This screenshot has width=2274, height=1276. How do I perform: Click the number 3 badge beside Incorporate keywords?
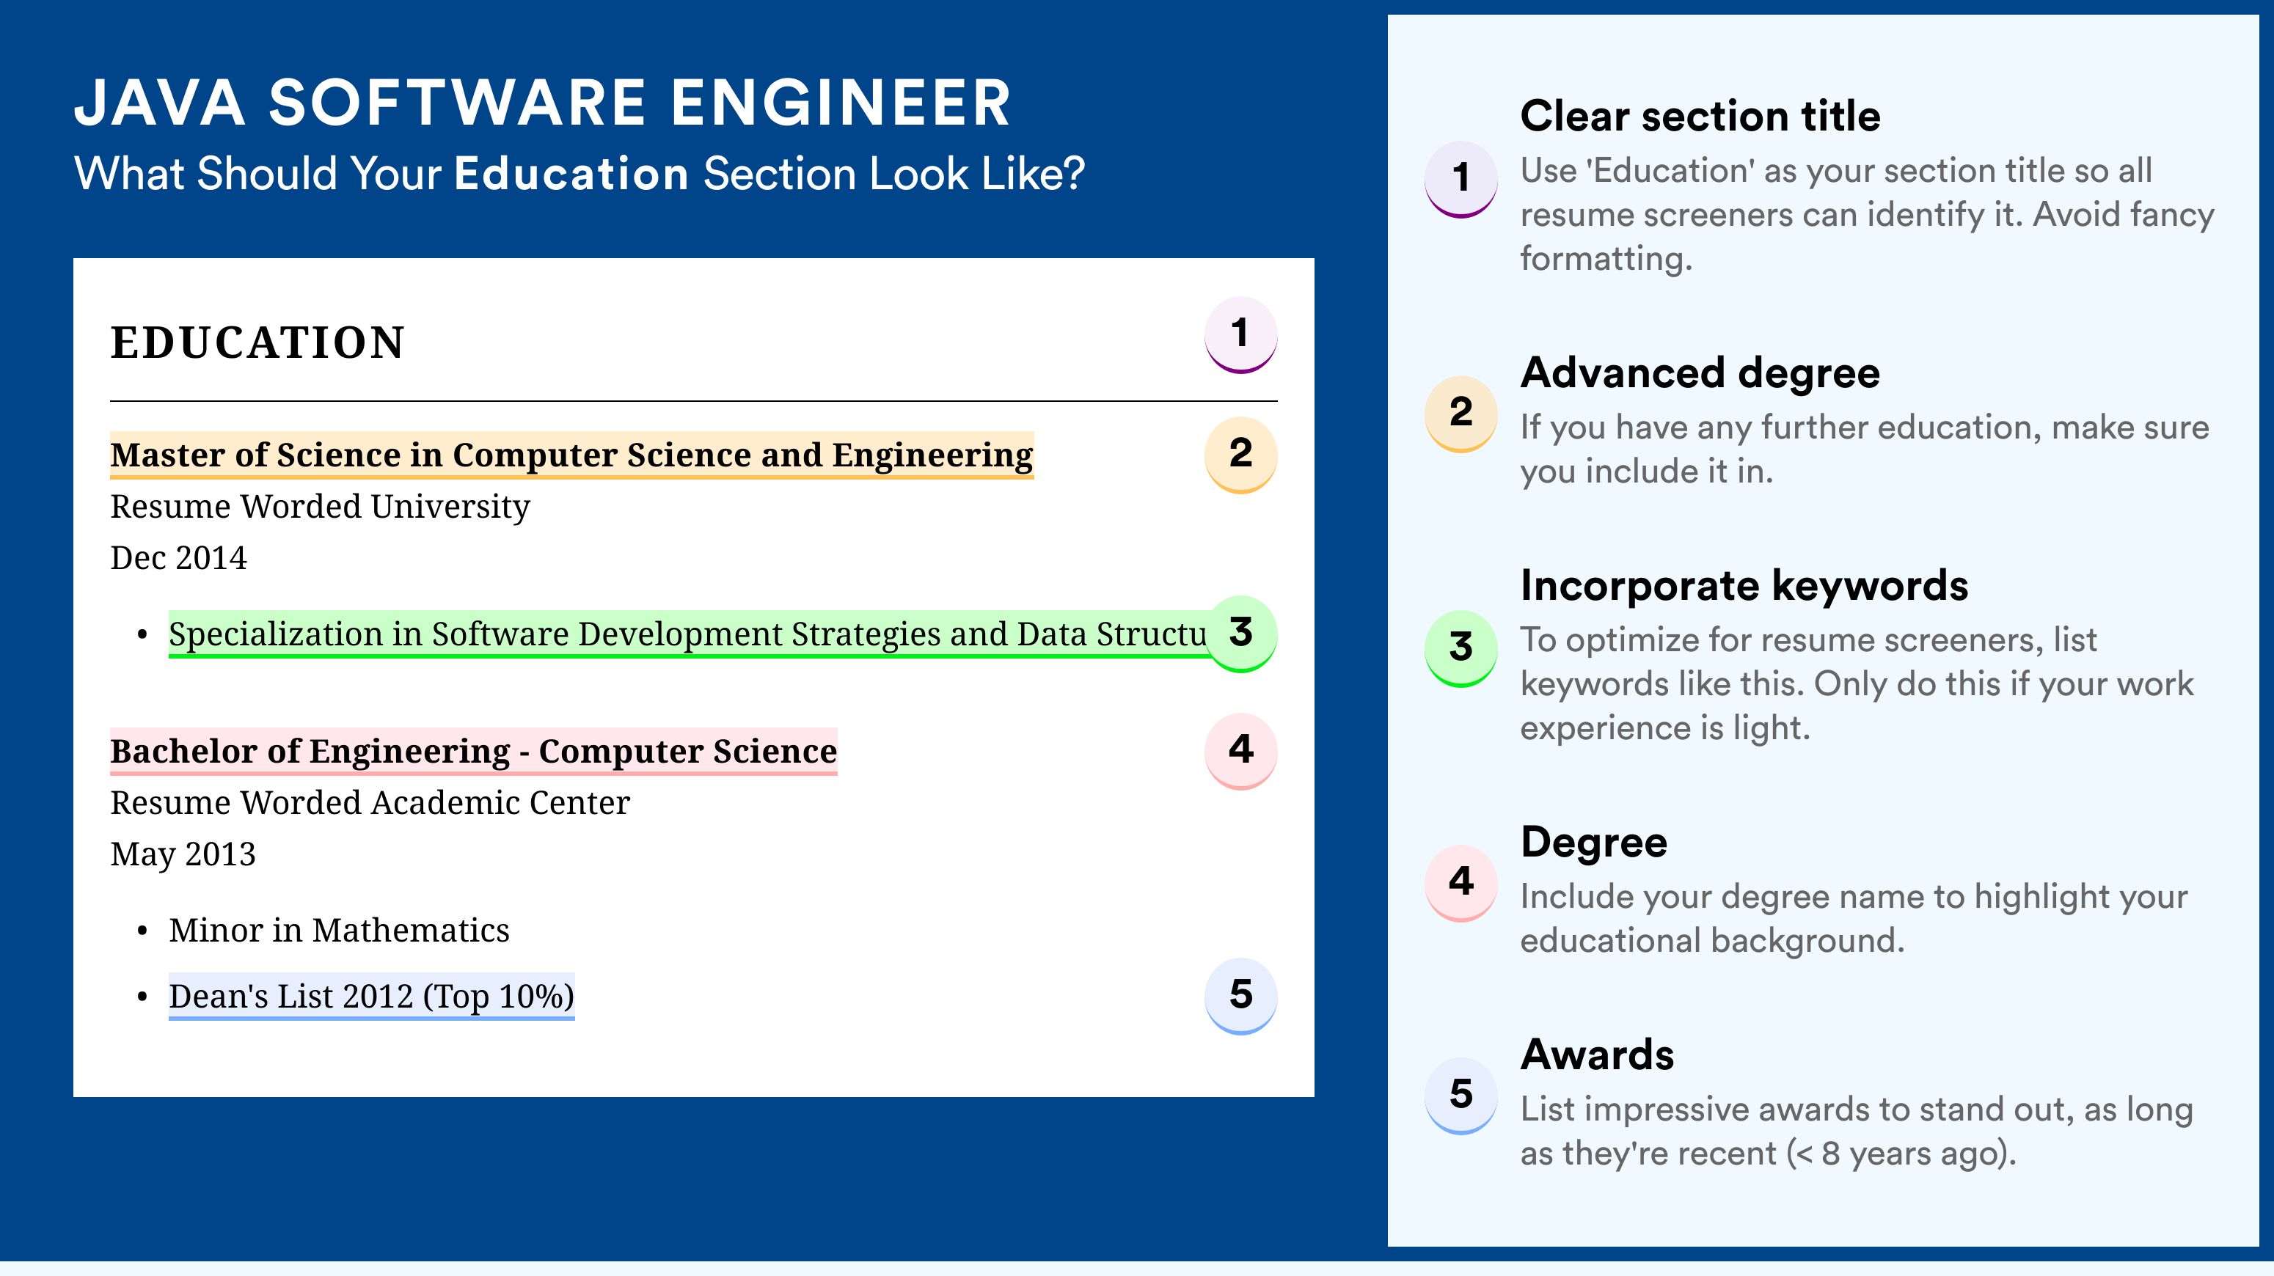click(1461, 648)
